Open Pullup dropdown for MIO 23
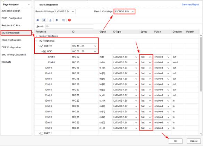The height and width of the screenshot is (146, 203). 162,106
